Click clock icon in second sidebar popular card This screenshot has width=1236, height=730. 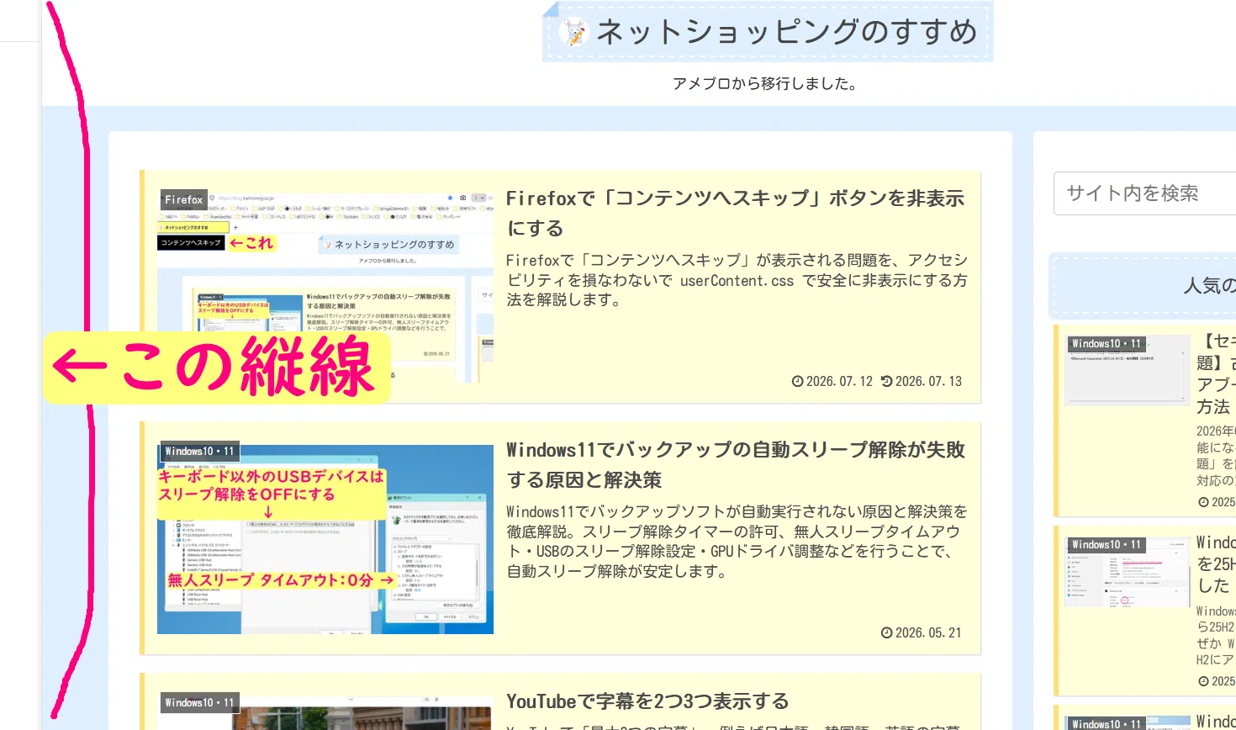[1203, 681]
